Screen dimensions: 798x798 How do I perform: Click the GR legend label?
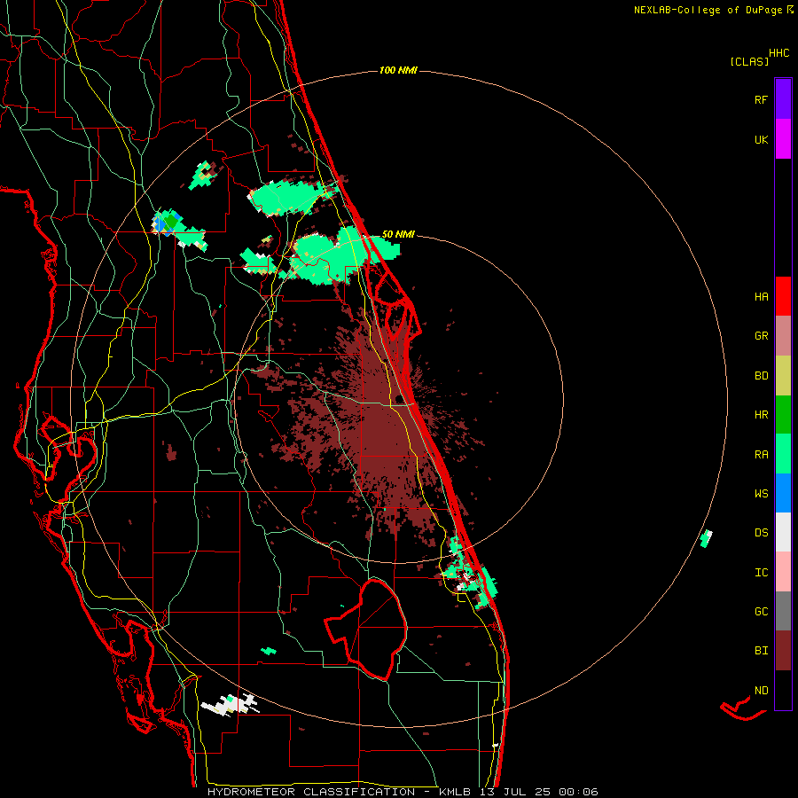tap(761, 336)
